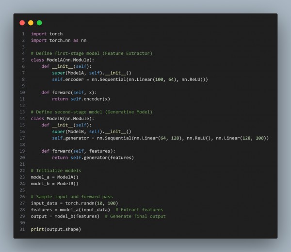Click the 'Feature Extractor' comment line

click(x=92, y=53)
